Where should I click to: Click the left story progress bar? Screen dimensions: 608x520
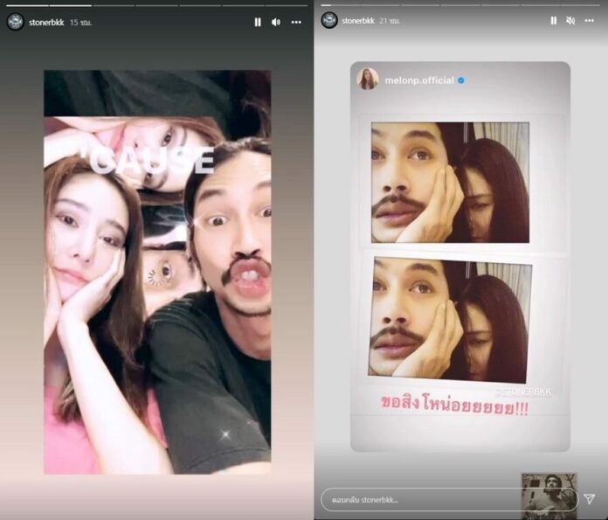tap(157, 5)
